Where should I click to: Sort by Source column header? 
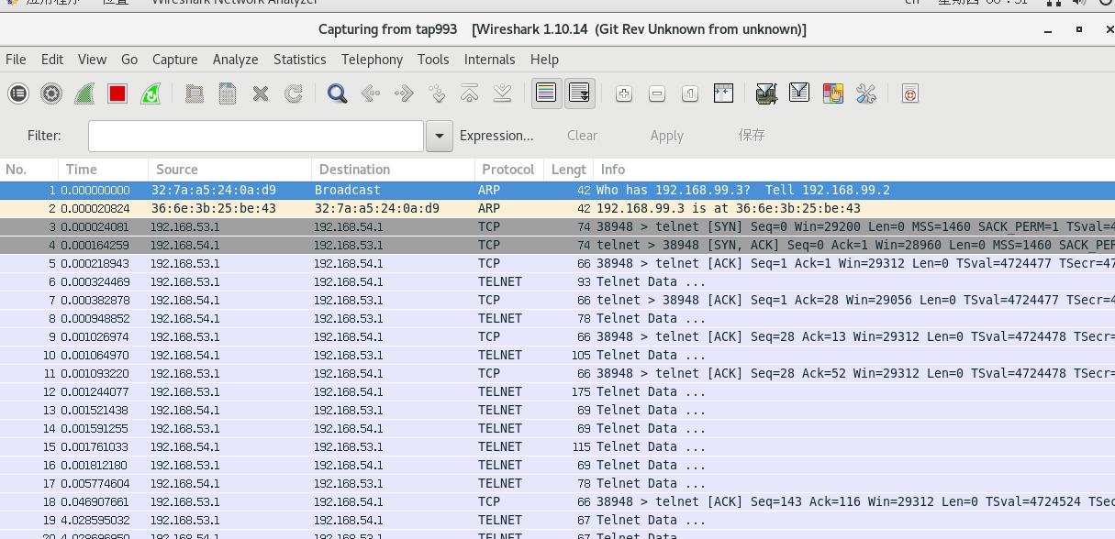click(230, 170)
